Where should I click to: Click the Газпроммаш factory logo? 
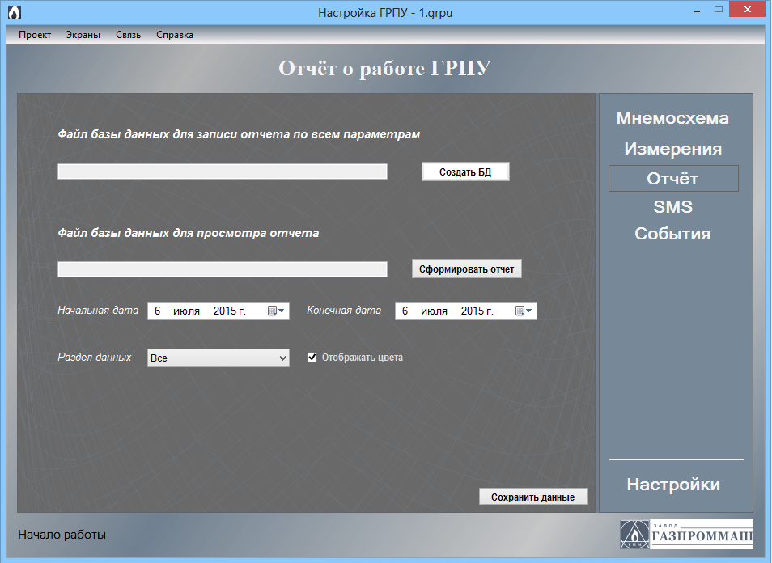(x=686, y=535)
